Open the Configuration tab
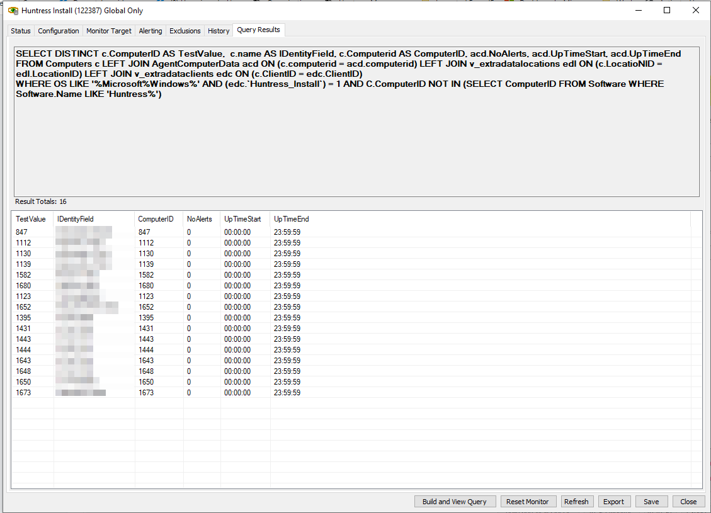 (x=58, y=30)
